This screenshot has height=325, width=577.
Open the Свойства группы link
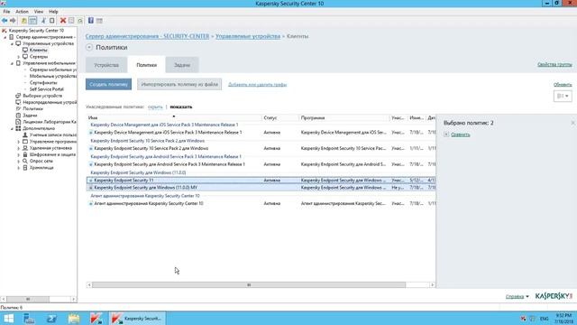pyautogui.click(x=554, y=64)
